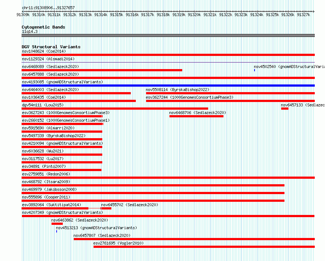Click the short red nsv6463862 bar
The image size is (325, 261).
coord(57,224)
